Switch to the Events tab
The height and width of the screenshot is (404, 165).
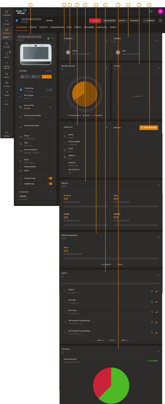(78, 27)
